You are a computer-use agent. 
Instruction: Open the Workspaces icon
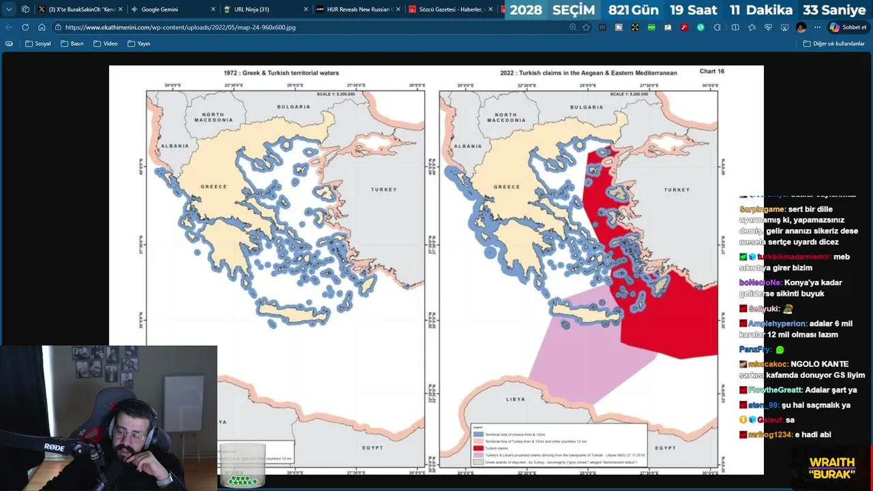[x=25, y=10]
